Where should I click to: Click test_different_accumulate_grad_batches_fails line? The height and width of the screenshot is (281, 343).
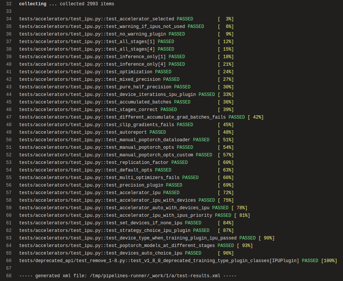141,117
